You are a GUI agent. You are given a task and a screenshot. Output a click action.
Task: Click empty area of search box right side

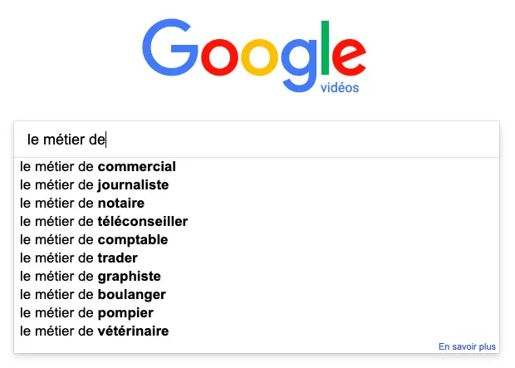[361, 140]
